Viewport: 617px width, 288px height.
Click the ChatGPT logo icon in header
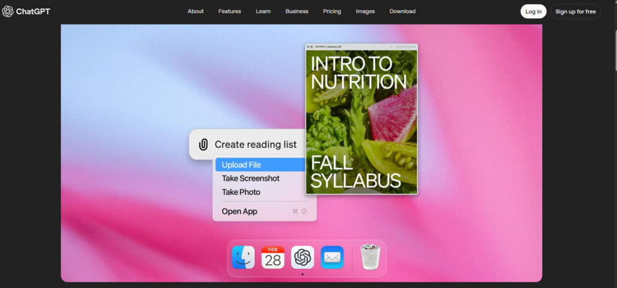[x=8, y=11]
